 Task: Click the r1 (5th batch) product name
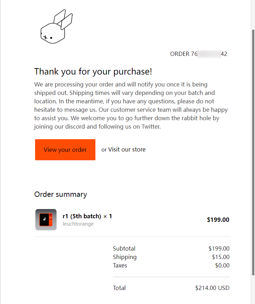87,216
